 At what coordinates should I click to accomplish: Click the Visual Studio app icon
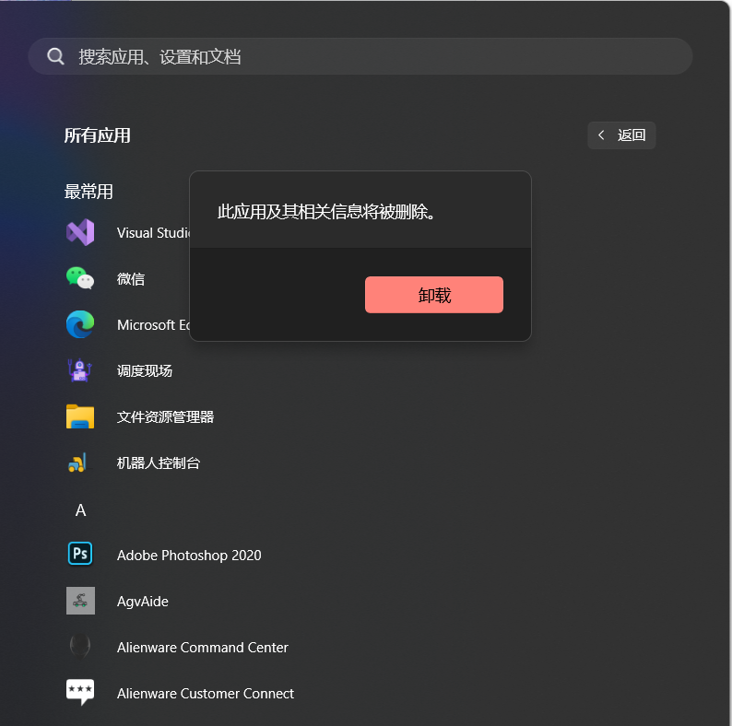pos(80,232)
